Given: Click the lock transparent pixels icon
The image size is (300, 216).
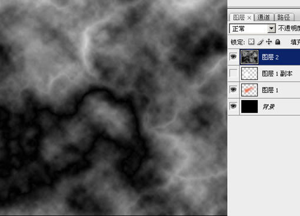Looking at the screenshot, I should click(251, 42).
